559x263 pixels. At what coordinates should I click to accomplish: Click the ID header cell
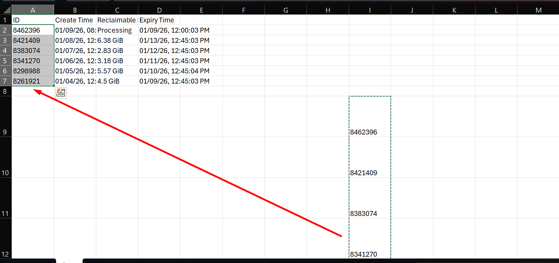coord(33,20)
